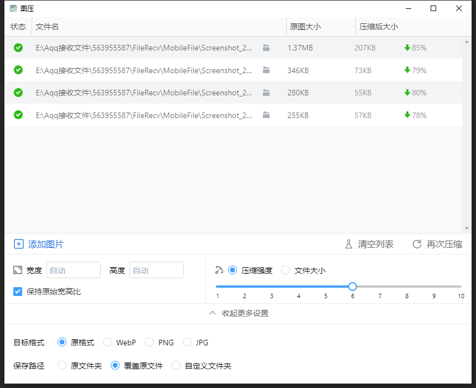Click level 8 on compression slider
The image size is (476, 388).
coord(407,287)
